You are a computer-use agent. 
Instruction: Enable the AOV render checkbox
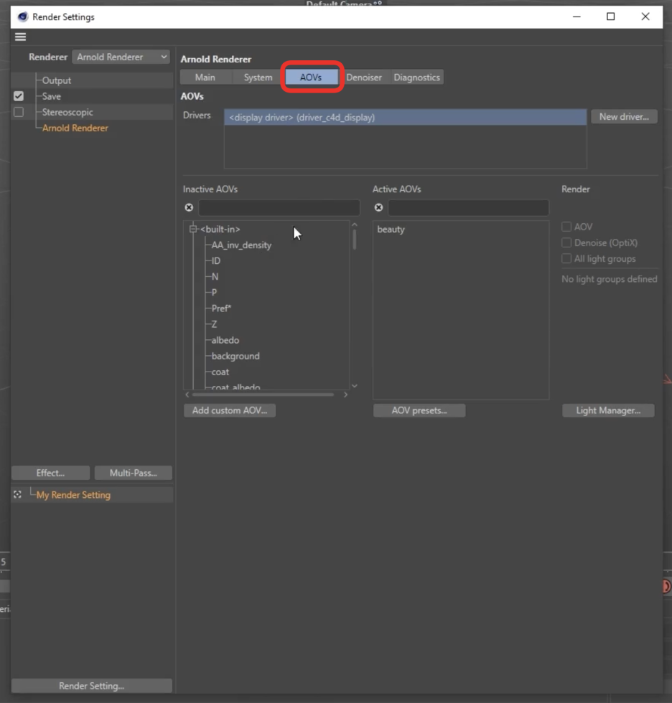pyautogui.click(x=566, y=227)
